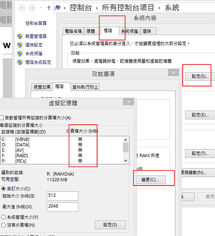215x236 pixels.
Task: Open 環境變數(N)... button
Action: click(198, 172)
